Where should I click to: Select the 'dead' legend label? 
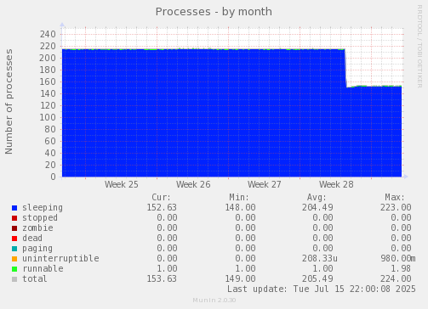click(x=32, y=239)
